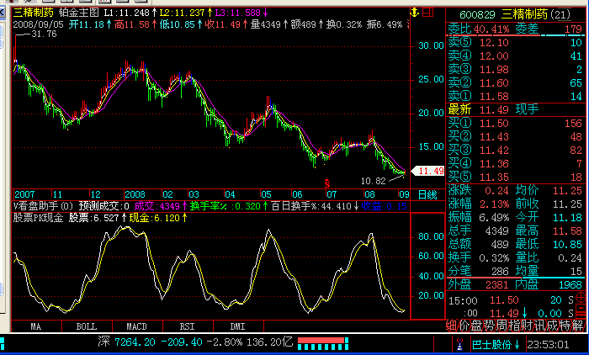Click the 最新 11.49 latest price row
589x355 pixels.
[x=515, y=109]
